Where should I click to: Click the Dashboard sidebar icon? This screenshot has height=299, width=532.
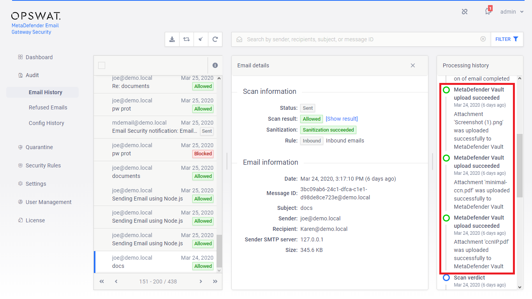(x=20, y=57)
